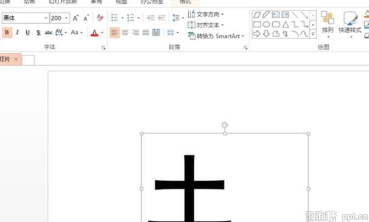Screen dimensions: 369x222
Task: Apply numbered list using the numbering icon
Action: (x=130, y=18)
